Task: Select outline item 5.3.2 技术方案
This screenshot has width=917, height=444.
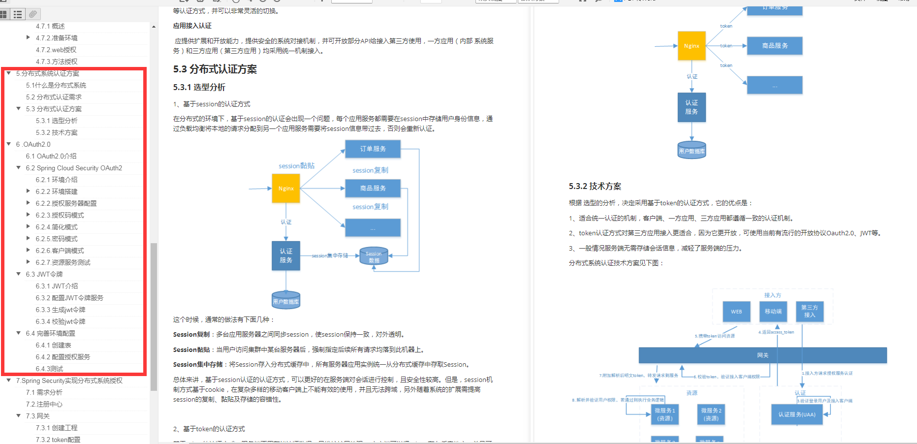Action: pos(57,132)
